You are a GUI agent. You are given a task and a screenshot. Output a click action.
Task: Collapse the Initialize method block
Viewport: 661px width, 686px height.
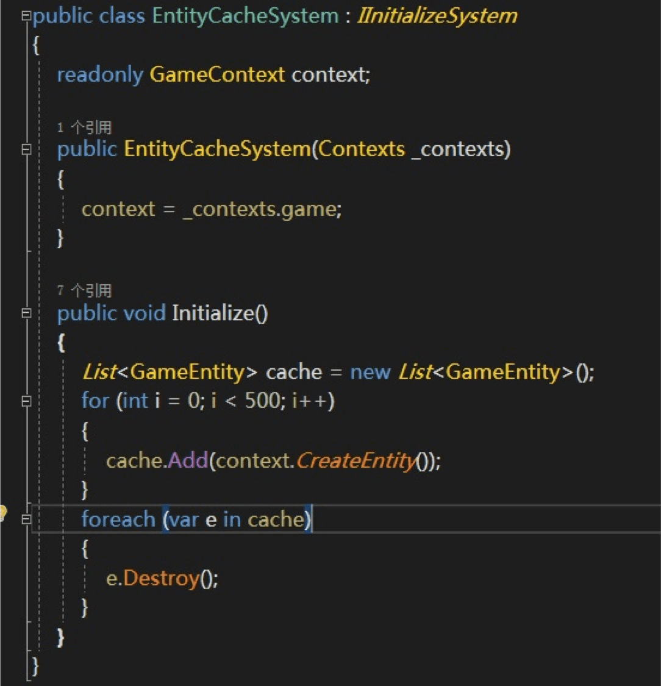26,313
